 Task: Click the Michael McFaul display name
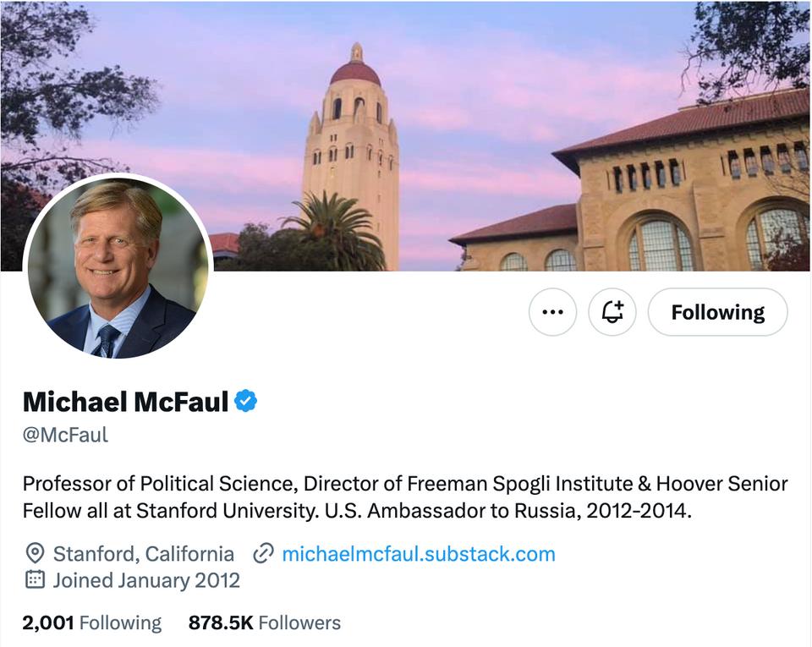[x=125, y=401]
